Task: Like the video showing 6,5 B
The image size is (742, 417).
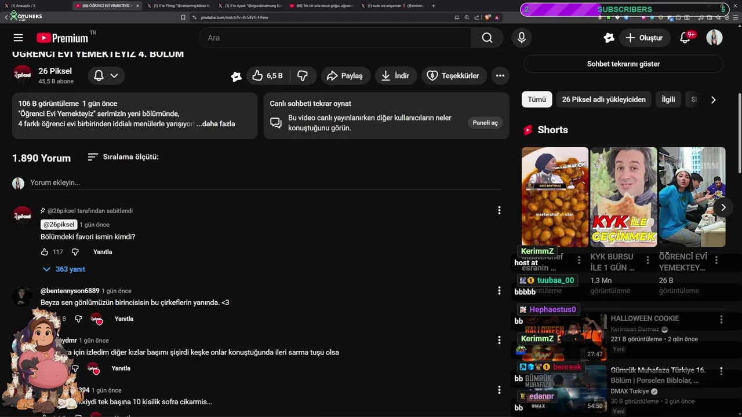Action: pos(267,76)
